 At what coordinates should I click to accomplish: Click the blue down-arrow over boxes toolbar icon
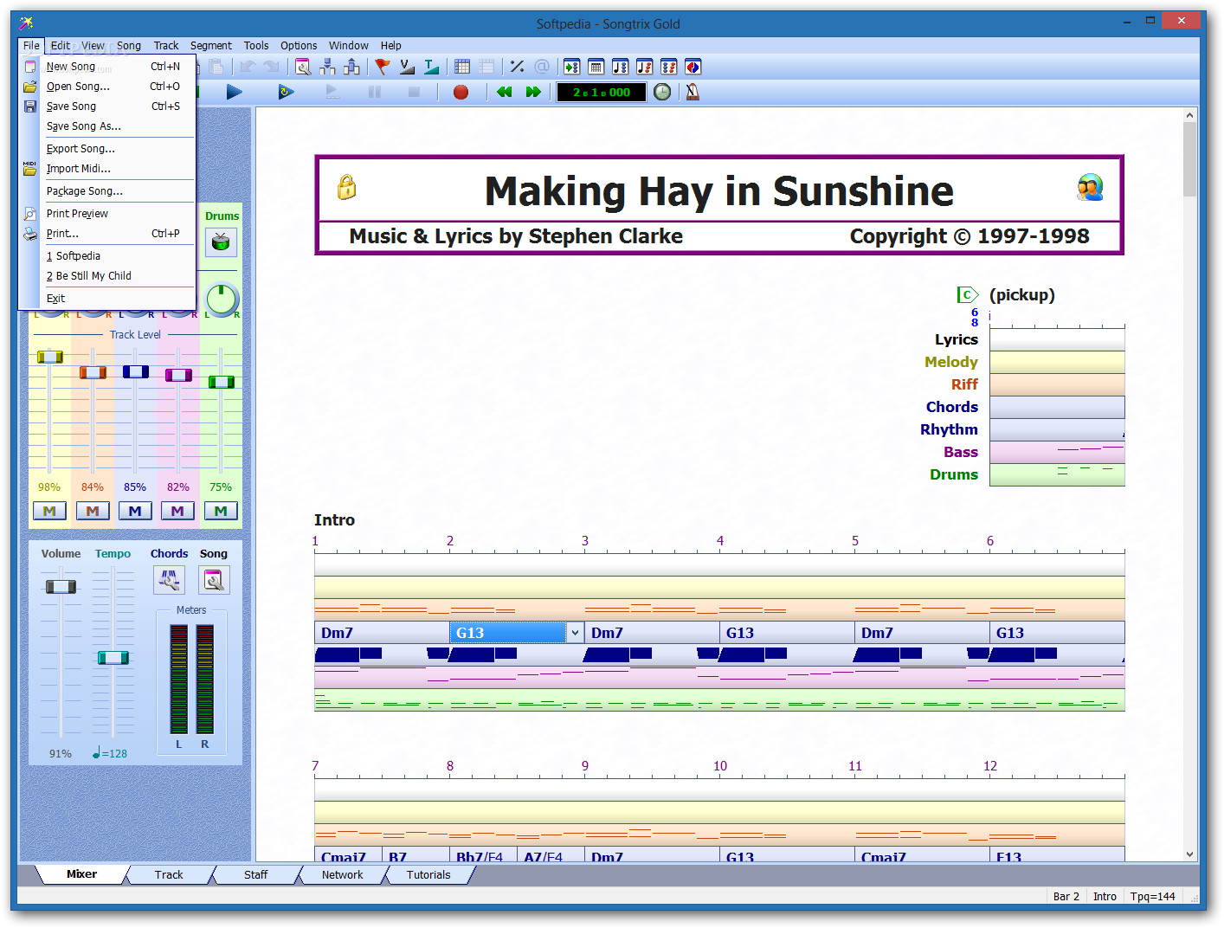327,67
